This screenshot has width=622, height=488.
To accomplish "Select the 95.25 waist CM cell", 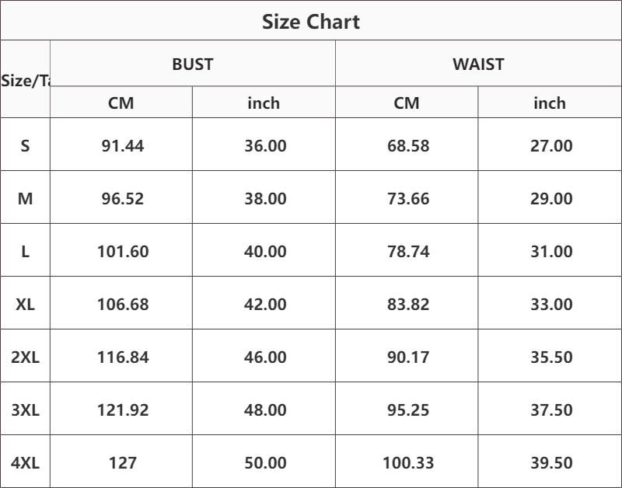I will point(408,410).
